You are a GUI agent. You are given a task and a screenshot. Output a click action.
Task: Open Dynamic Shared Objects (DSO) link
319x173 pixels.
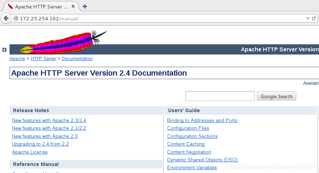[202, 160]
